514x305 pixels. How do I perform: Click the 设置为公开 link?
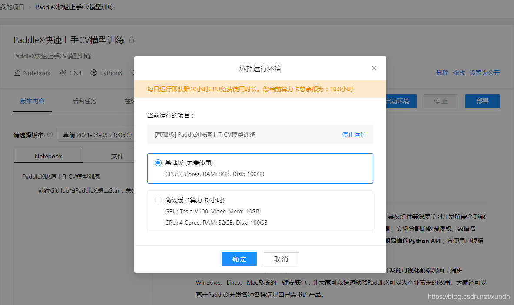(x=484, y=72)
